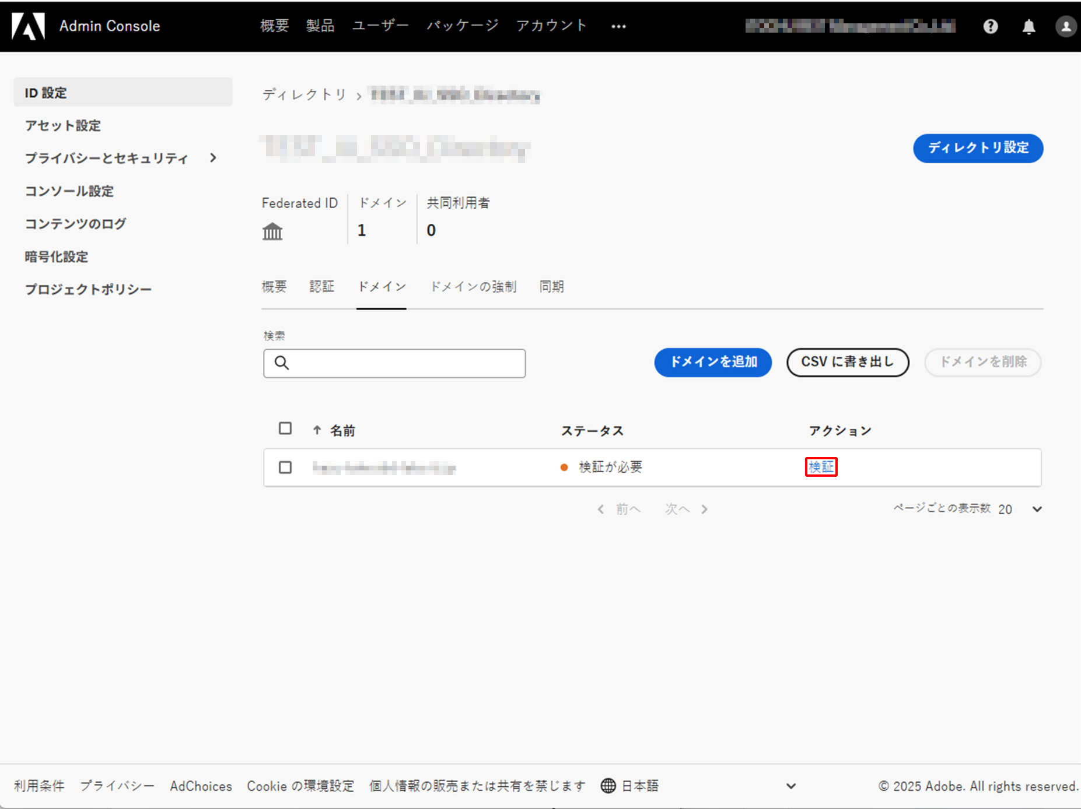The height and width of the screenshot is (809, 1081).
Task: Click the sort arrow next to 名前
Action: click(317, 430)
